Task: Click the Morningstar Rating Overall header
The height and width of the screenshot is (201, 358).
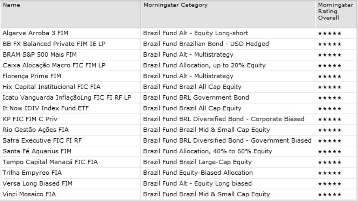Action: [x=330, y=12]
